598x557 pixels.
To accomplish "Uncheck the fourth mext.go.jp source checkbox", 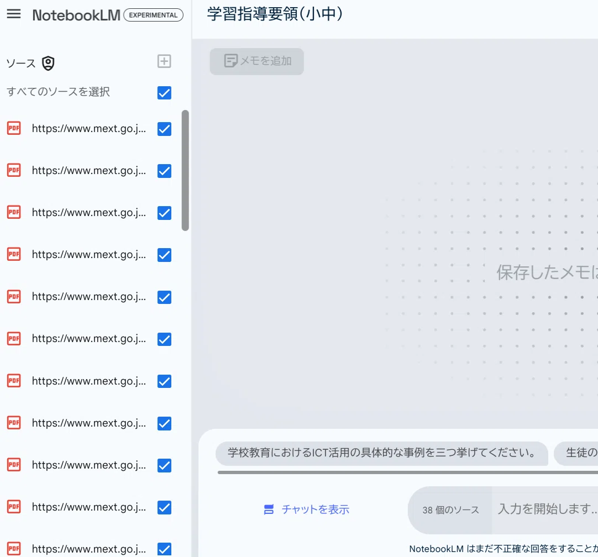I will [x=164, y=255].
